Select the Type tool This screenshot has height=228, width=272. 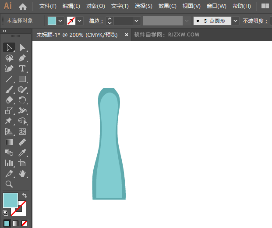22,68
